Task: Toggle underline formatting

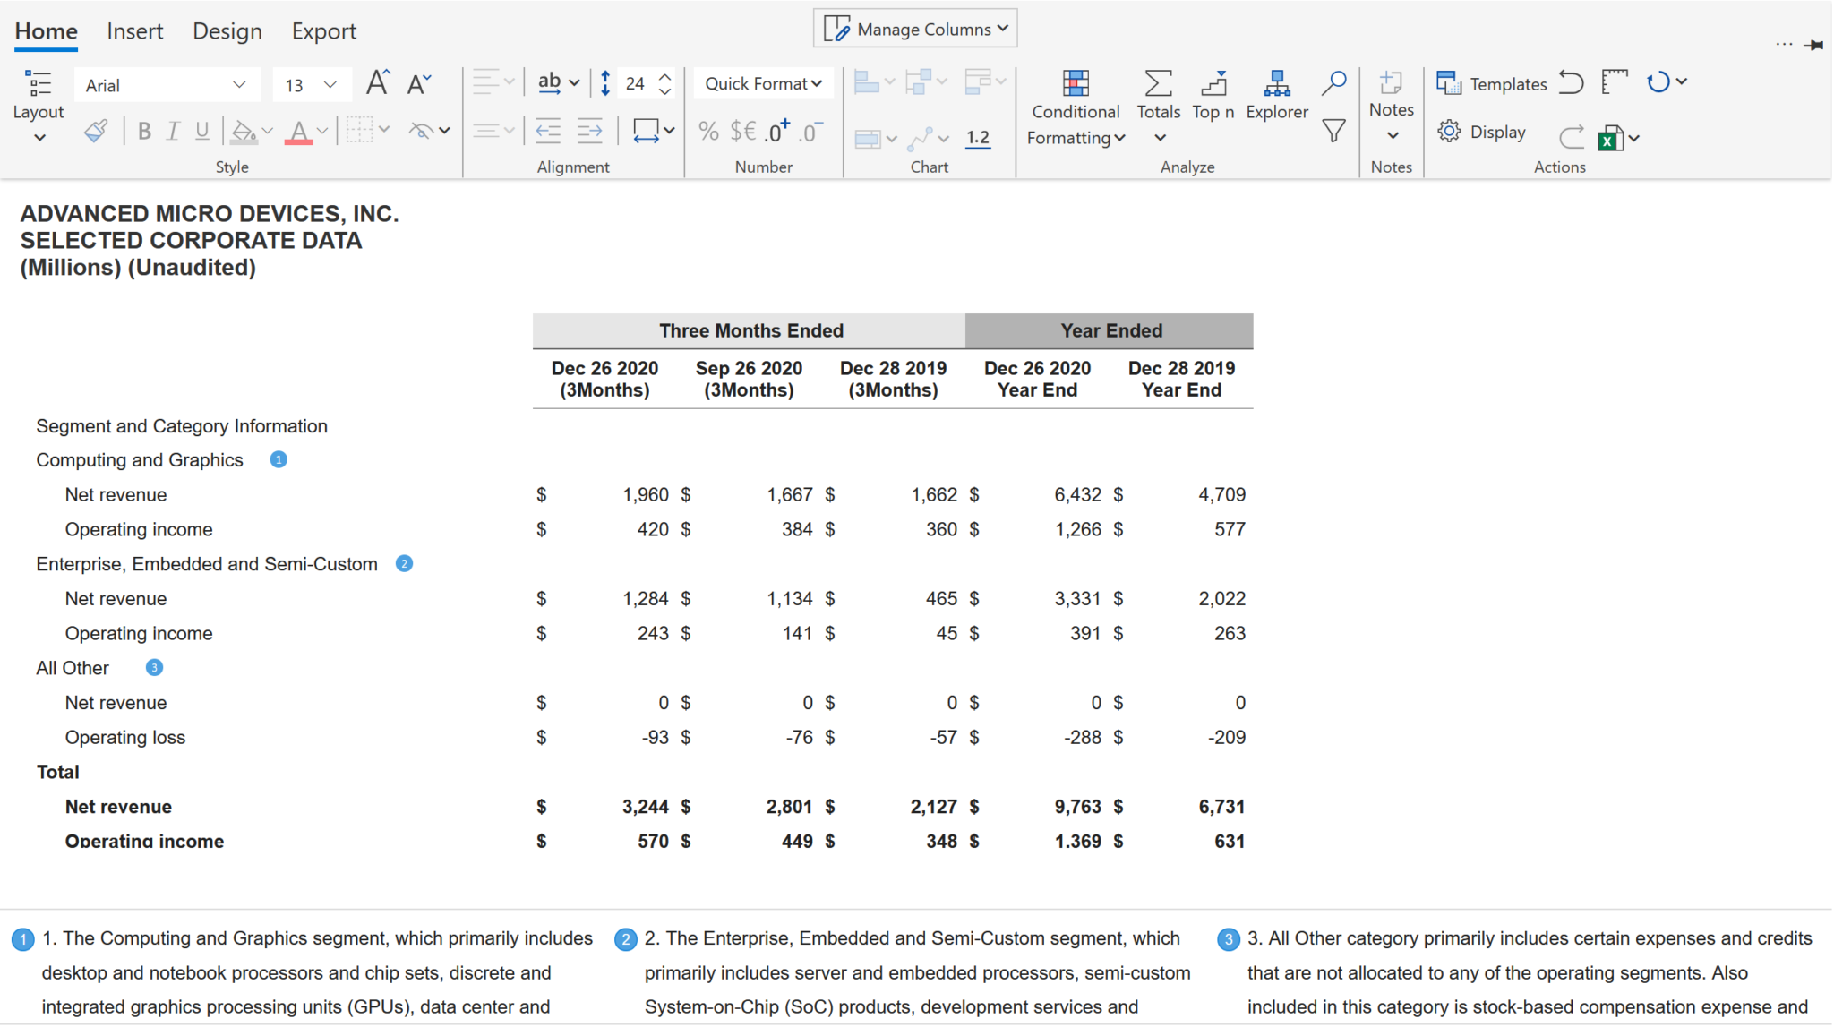Action: (201, 131)
